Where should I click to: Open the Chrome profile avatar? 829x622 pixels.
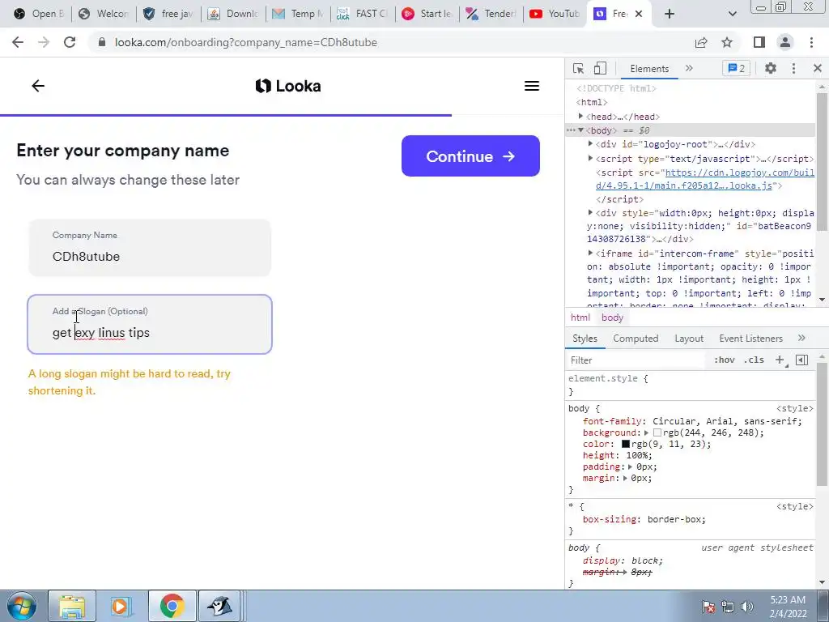point(785,42)
